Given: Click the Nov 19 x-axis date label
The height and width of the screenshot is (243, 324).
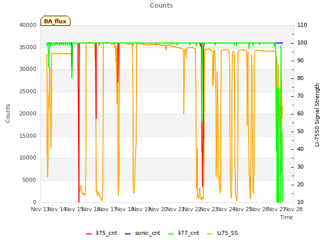Looking at the screenshot, I should click(x=141, y=209).
